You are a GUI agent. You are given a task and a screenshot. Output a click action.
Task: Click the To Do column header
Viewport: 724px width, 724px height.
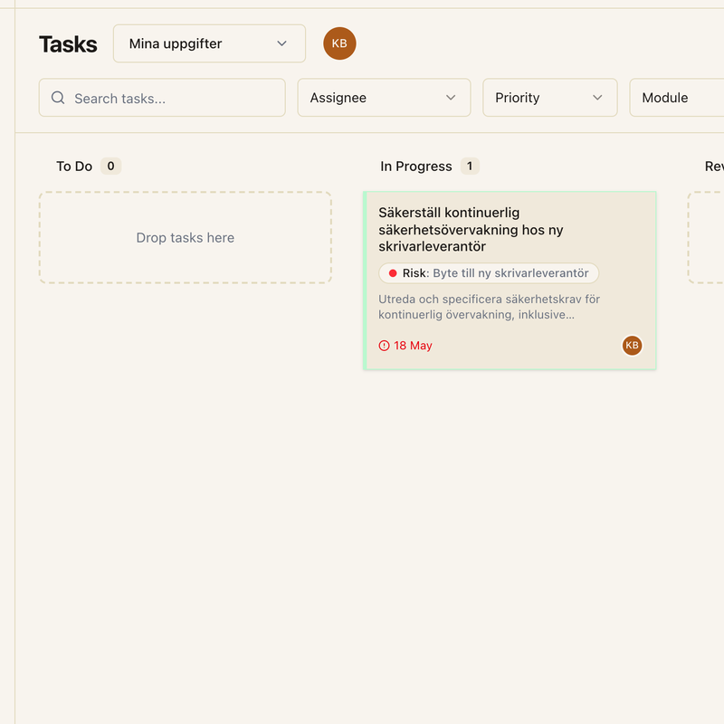(x=74, y=167)
